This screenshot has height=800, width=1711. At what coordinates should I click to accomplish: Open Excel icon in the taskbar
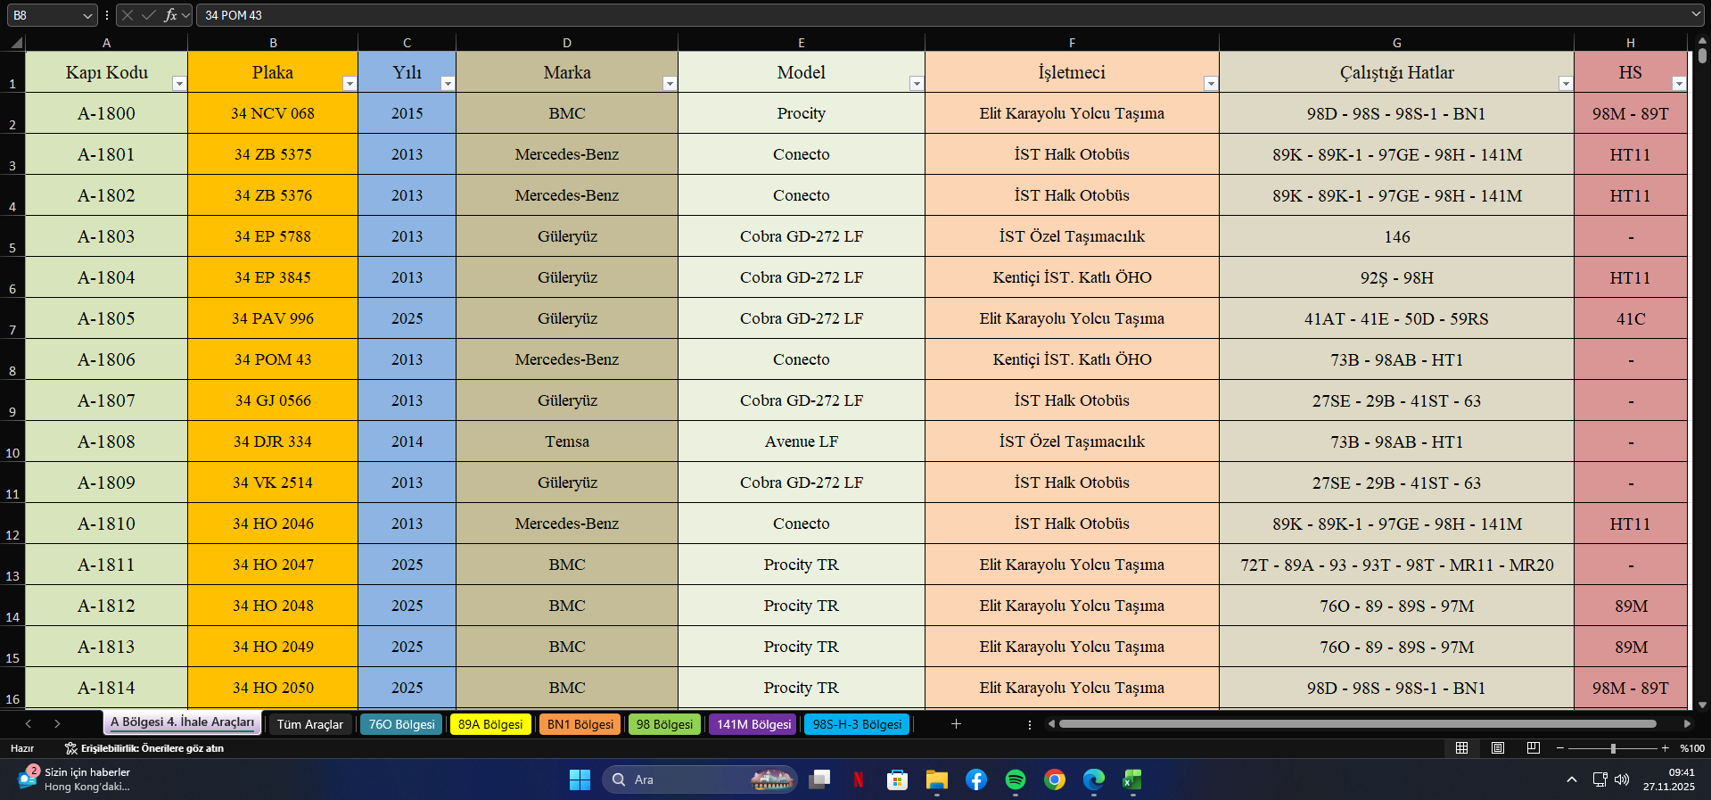point(1132,779)
